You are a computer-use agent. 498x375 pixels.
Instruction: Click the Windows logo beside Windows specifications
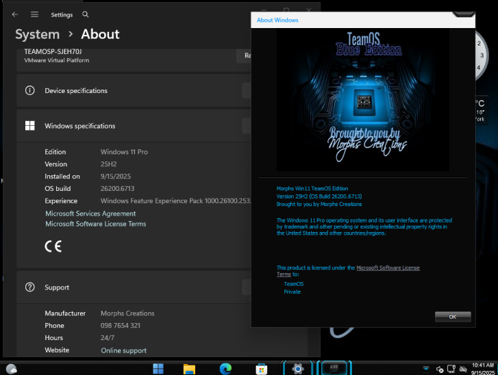coord(30,126)
